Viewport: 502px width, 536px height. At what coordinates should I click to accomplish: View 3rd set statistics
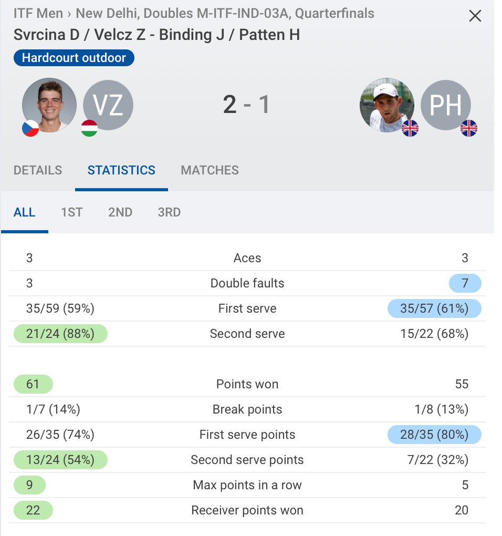[169, 212]
